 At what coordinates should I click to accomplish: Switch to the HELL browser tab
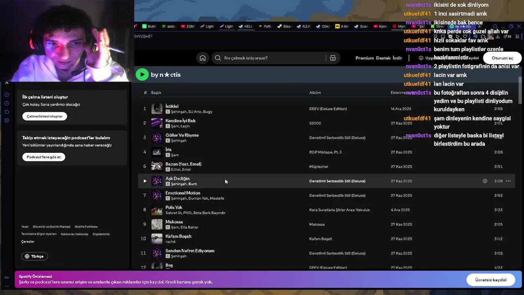pos(246,26)
